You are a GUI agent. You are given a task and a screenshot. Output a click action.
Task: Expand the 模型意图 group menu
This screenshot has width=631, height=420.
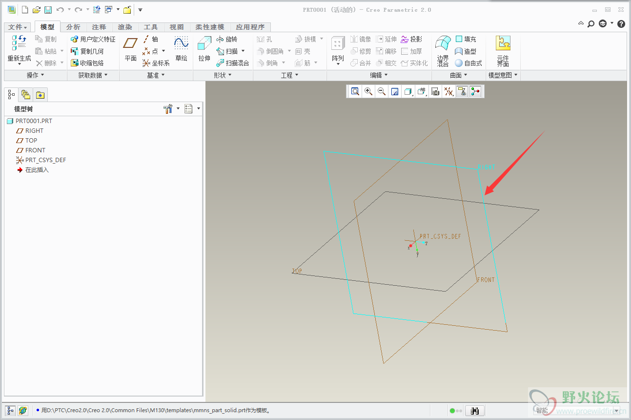tap(503, 75)
